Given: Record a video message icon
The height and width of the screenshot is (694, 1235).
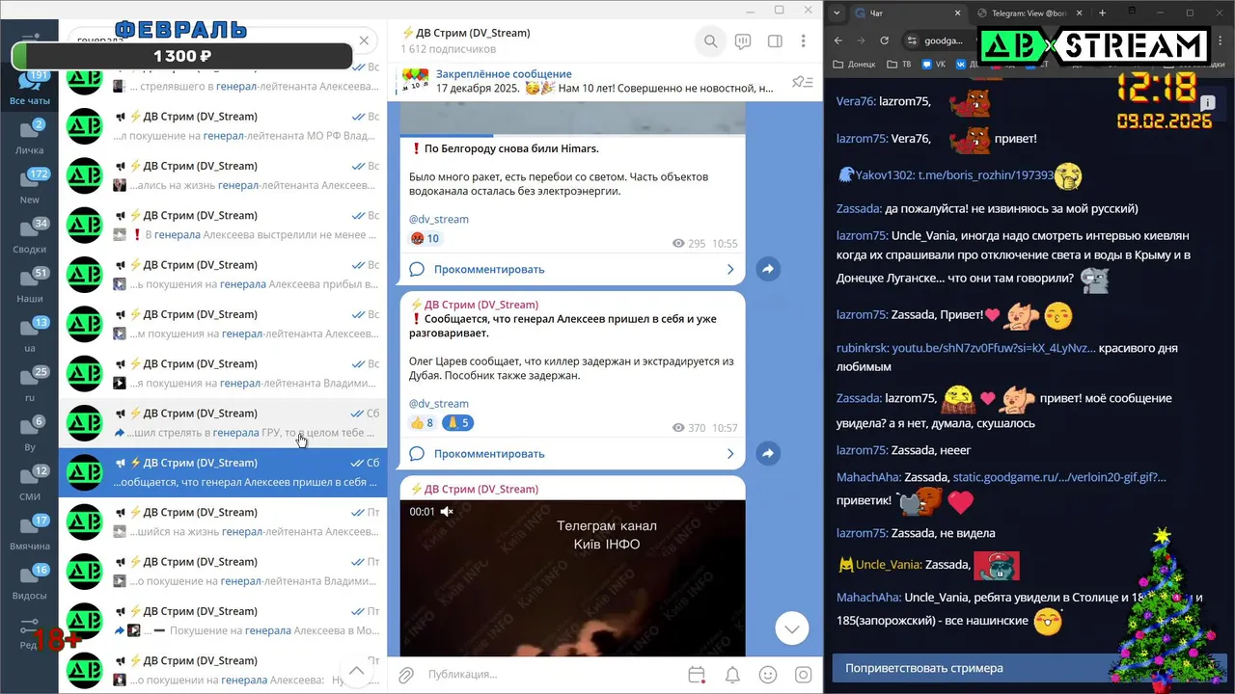Looking at the screenshot, I should coord(803,675).
